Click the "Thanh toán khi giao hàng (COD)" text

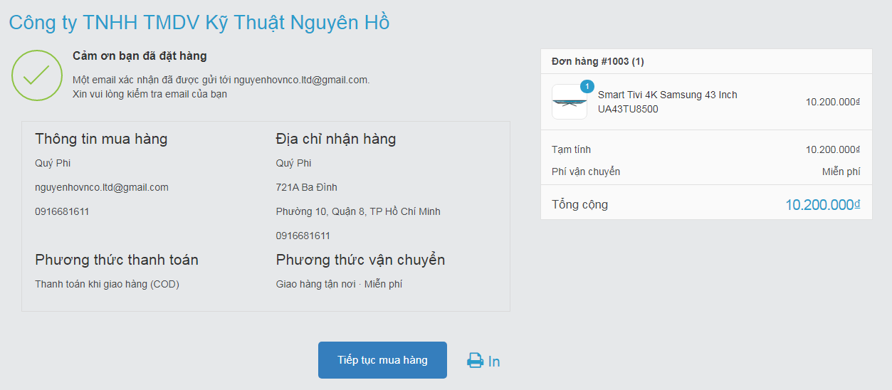click(x=107, y=284)
